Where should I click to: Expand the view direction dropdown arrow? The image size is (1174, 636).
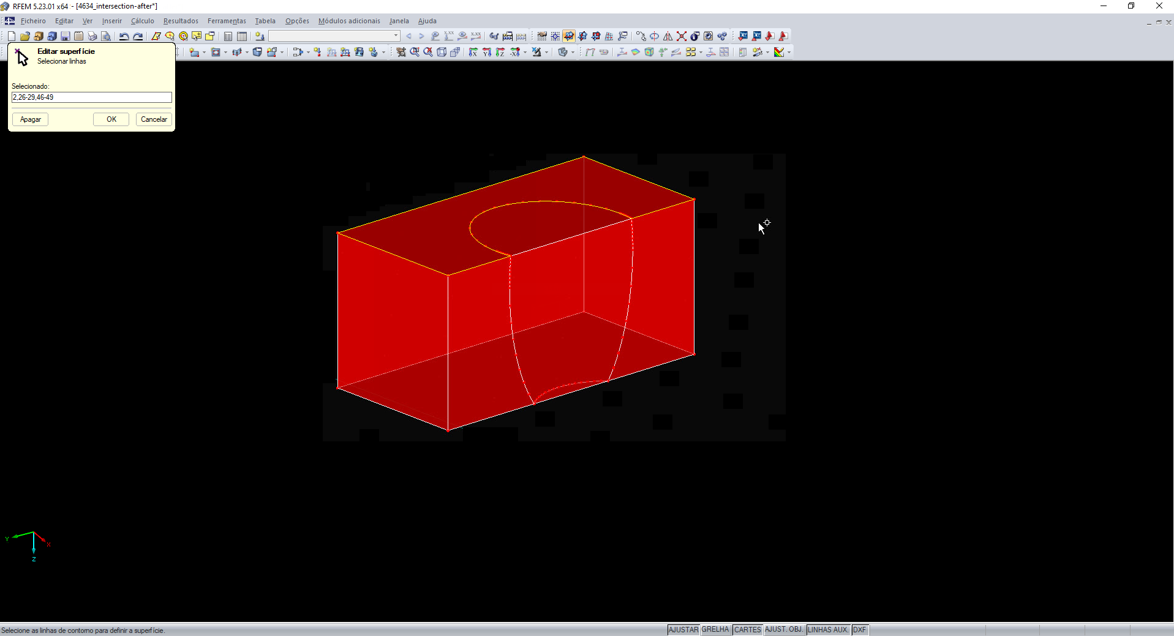click(x=525, y=53)
